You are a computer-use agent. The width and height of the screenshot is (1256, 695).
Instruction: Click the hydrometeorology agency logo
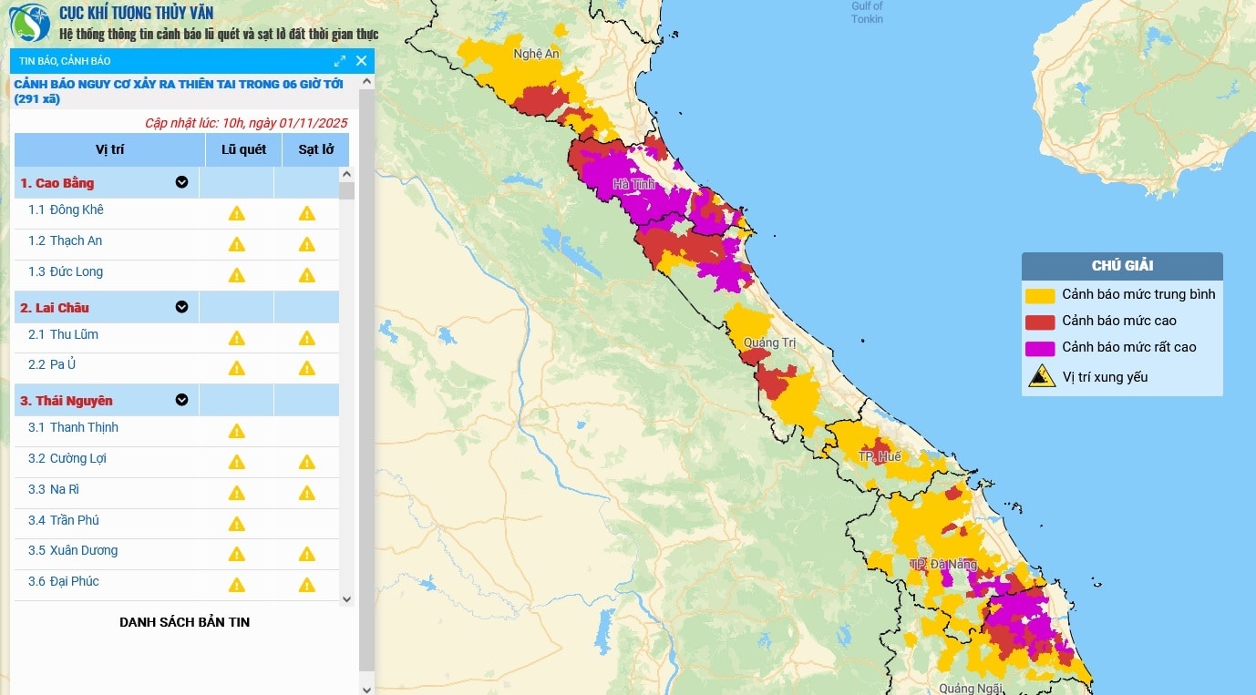(x=29, y=23)
